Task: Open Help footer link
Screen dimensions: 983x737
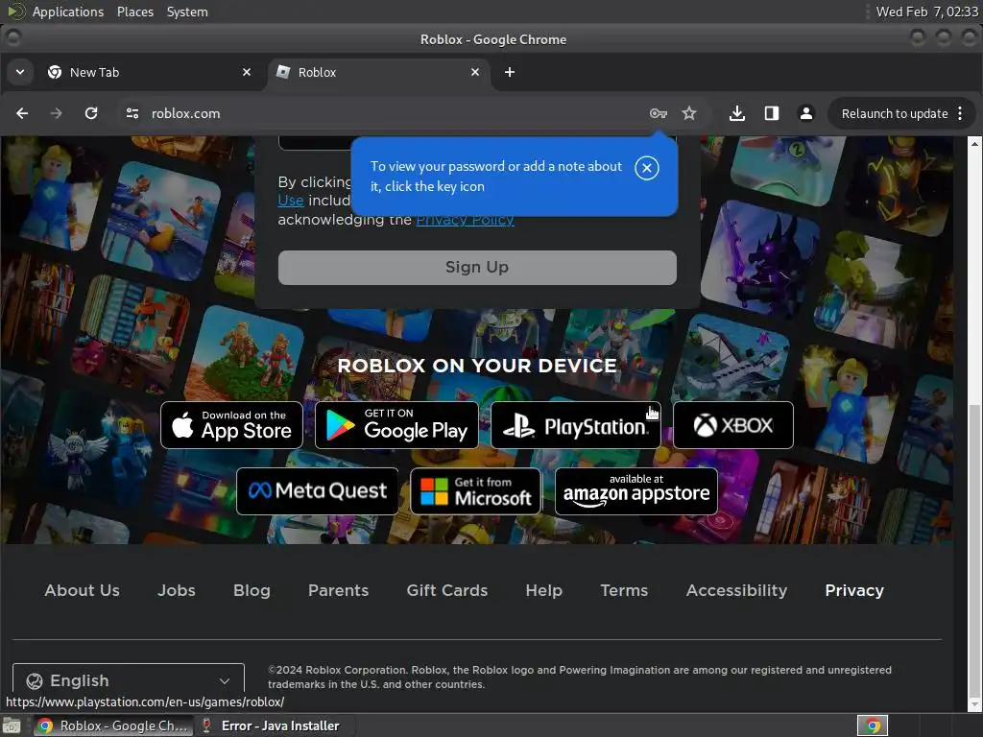Action: [x=544, y=590]
